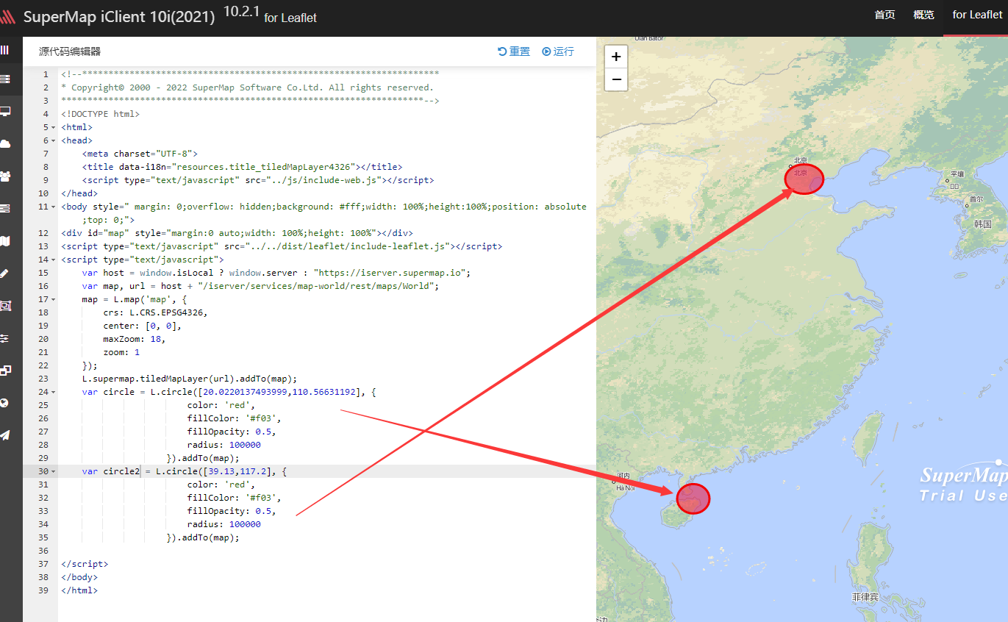Image resolution: width=1008 pixels, height=622 pixels.
Task: Click 'crs: L.CRS.EPSG4326,' line
Action: point(155,312)
